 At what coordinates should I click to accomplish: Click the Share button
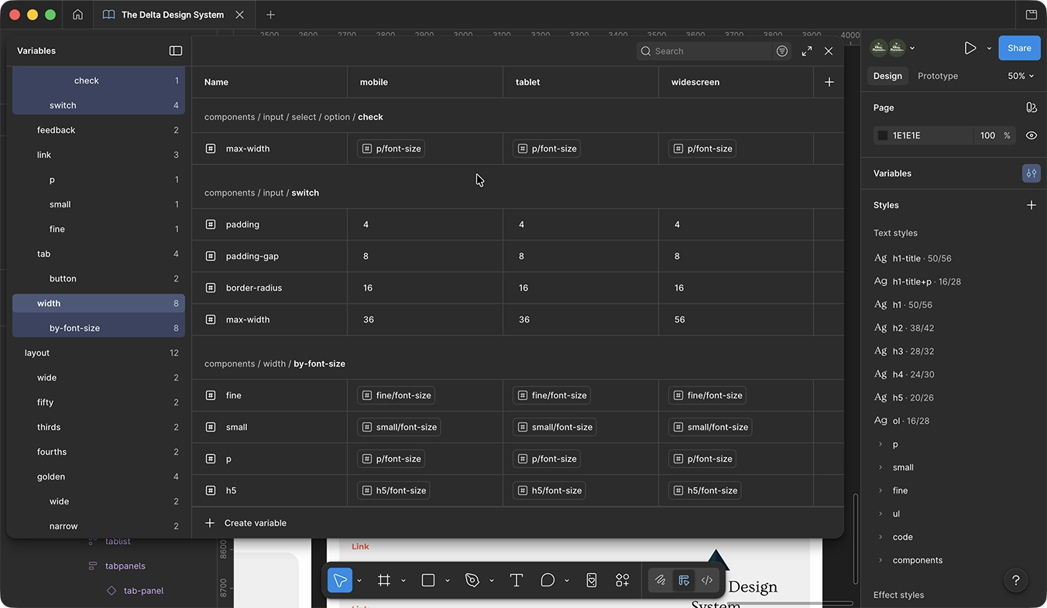(x=1018, y=47)
